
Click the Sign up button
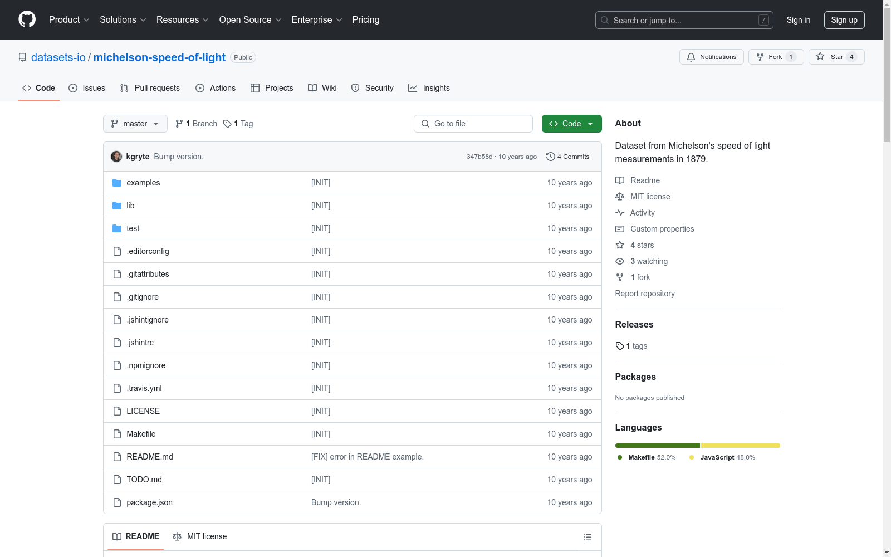point(844,20)
